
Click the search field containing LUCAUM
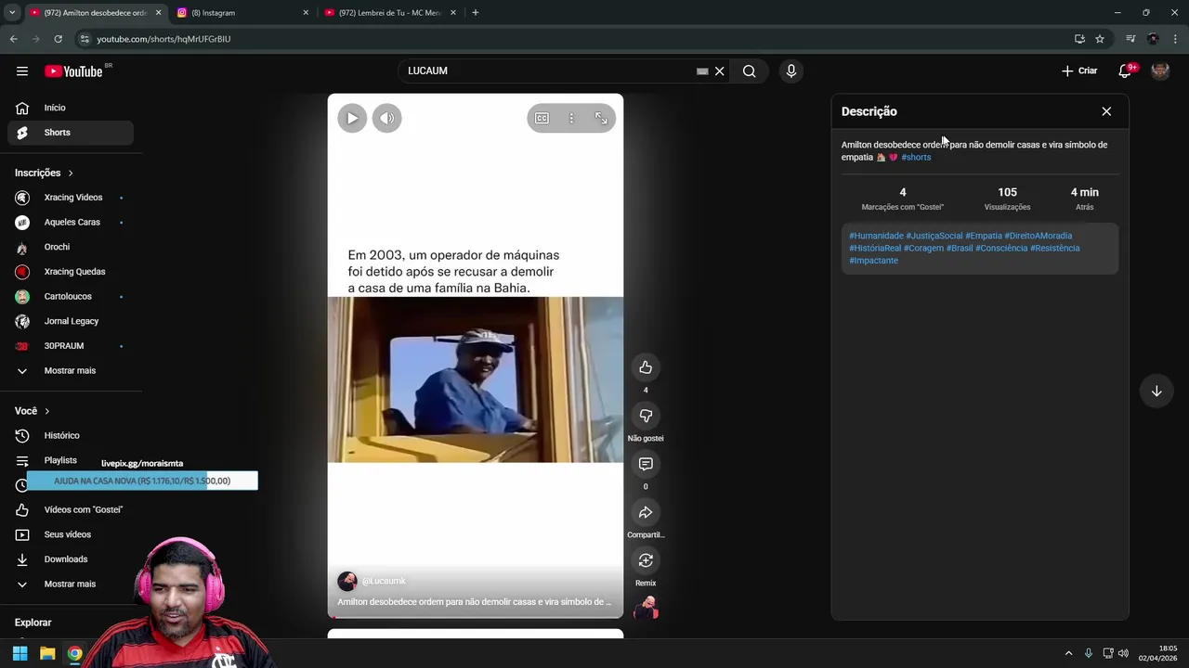(548, 71)
